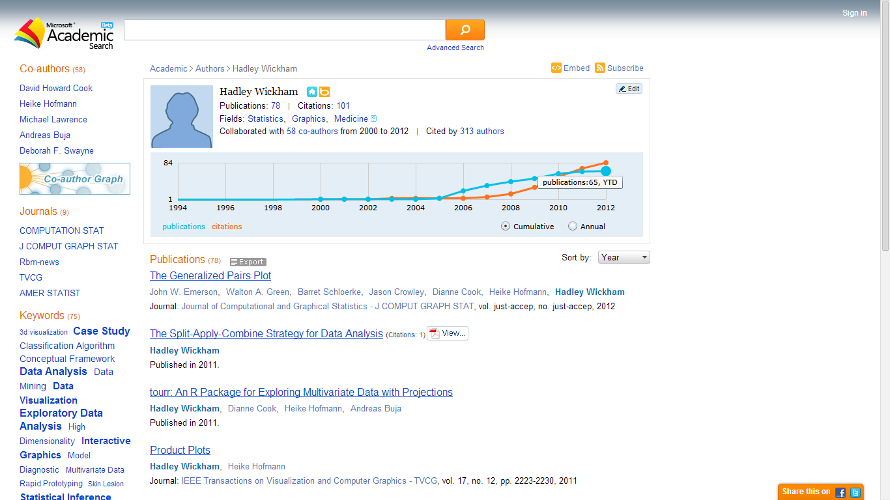Open the author's homepage icon

[x=312, y=92]
